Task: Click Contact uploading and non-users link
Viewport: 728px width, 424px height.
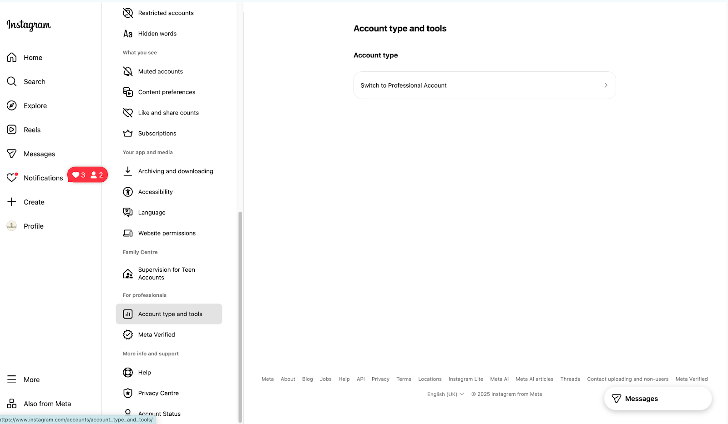Action: click(628, 379)
